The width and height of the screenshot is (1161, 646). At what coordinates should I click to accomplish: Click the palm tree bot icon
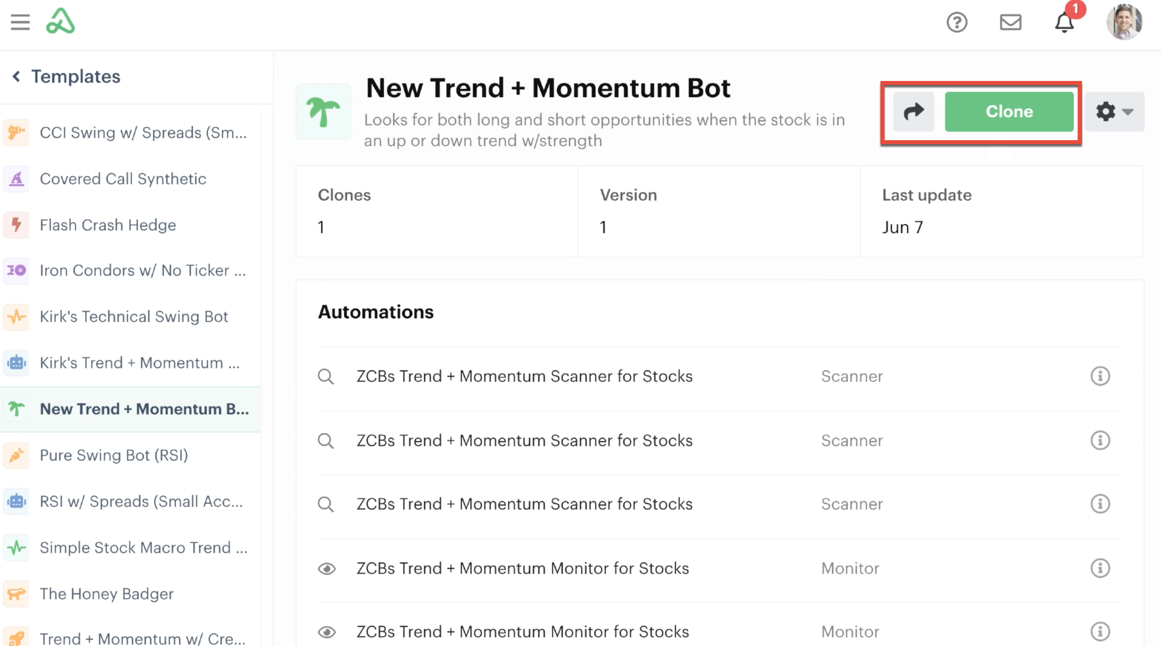coord(323,112)
